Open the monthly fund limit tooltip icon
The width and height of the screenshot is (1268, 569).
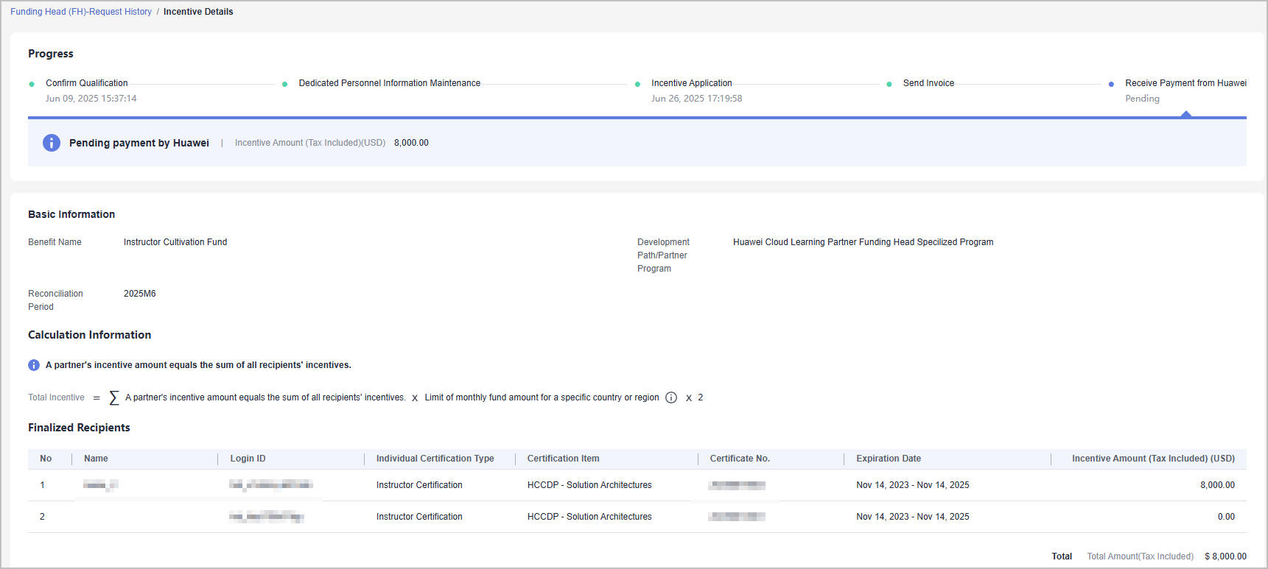point(671,397)
